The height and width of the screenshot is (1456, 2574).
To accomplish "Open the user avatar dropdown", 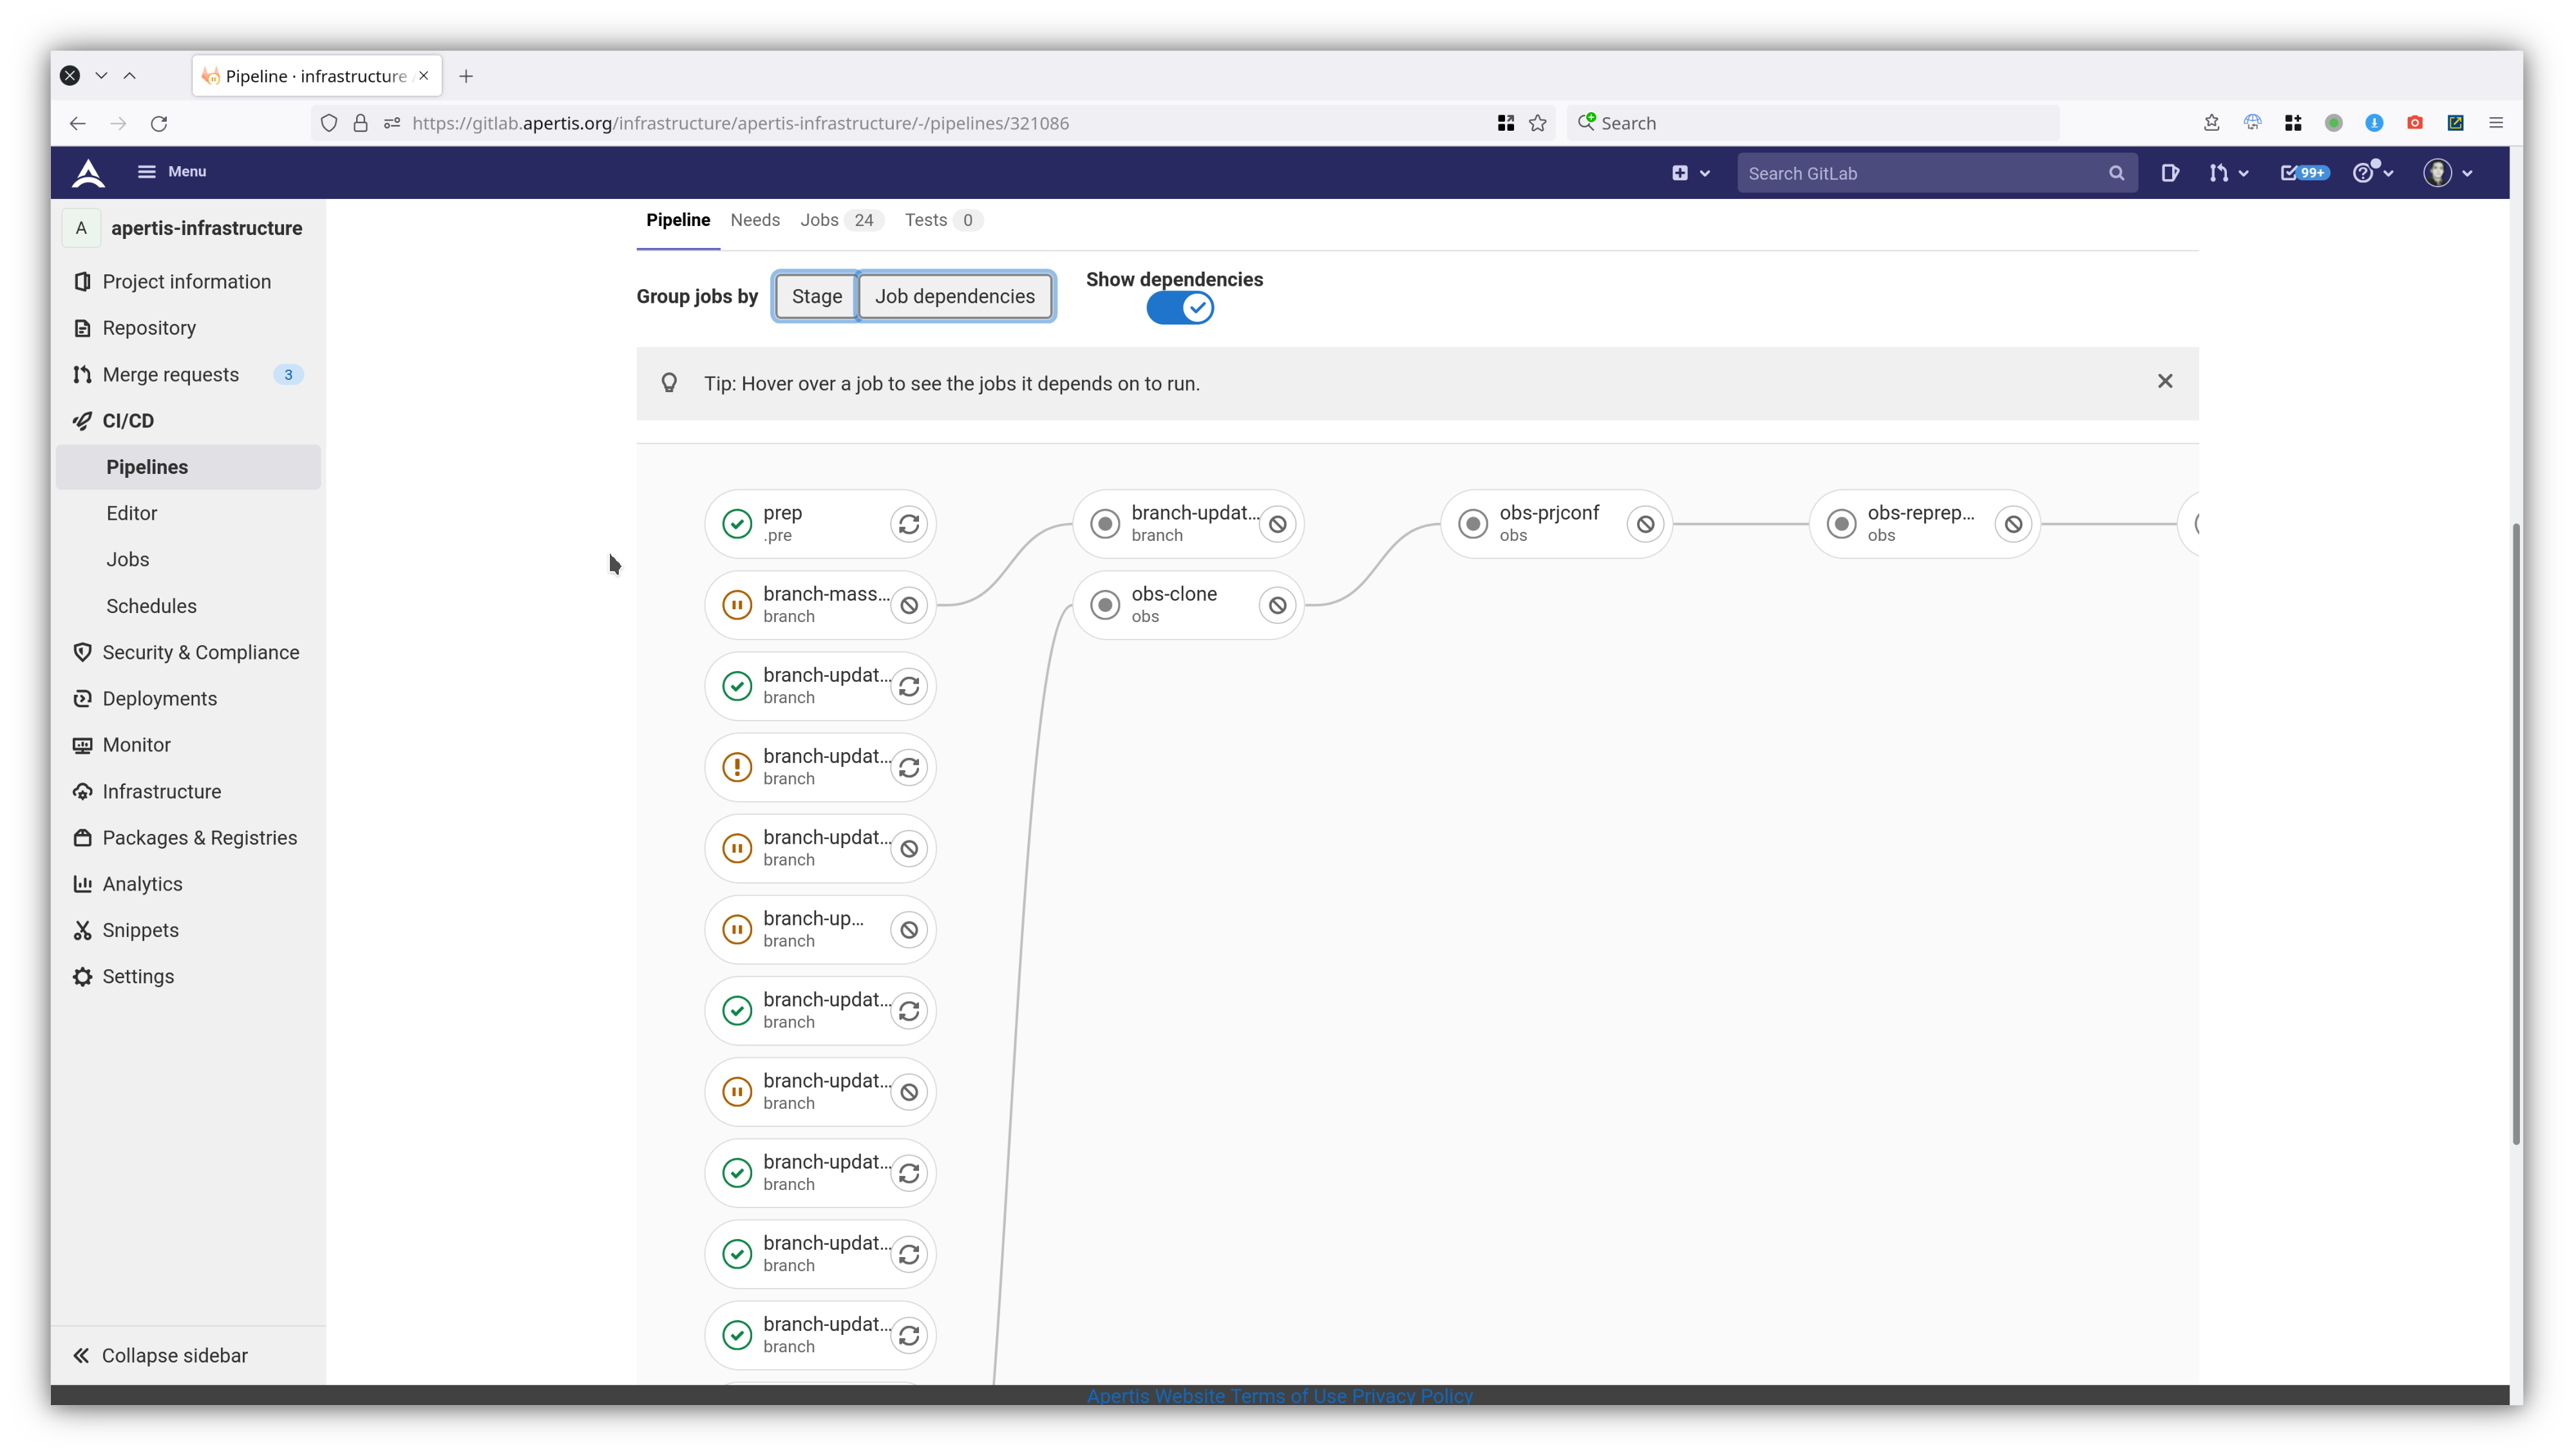I will [2447, 173].
